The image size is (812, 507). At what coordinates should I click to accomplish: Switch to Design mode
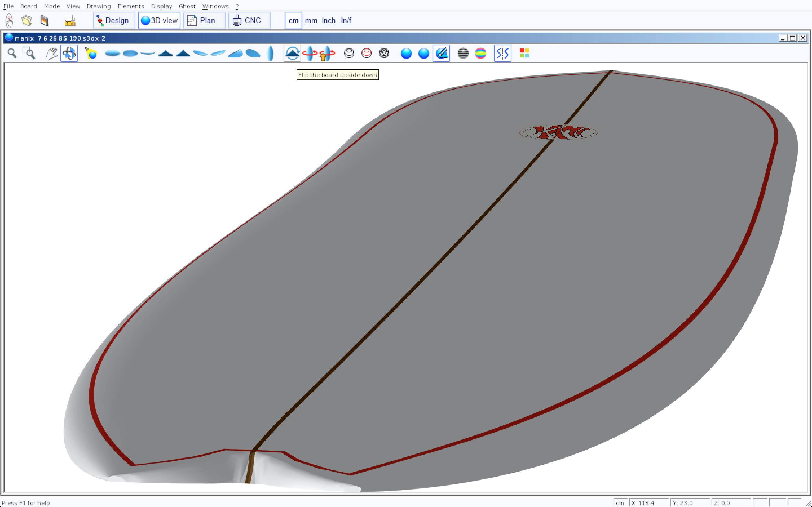click(114, 21)
